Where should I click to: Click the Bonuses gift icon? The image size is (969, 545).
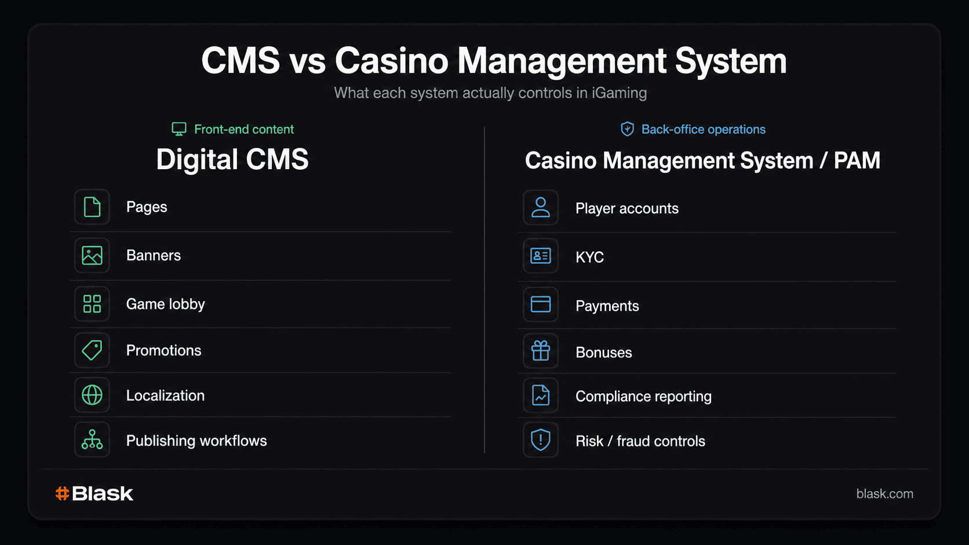541,350
